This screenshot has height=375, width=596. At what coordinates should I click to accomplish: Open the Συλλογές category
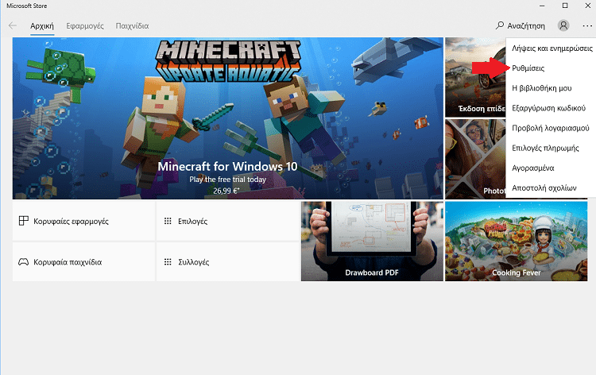(x=228, y=262)
